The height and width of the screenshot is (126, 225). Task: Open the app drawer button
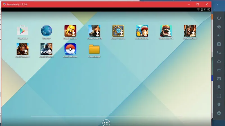(x=106, y=123)
